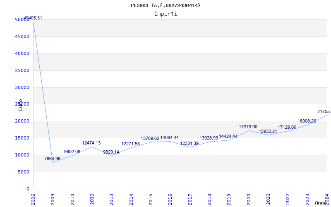Click the x-axis year 2017
The width and height of the screenshot is (331, 207).
(190, 200)
